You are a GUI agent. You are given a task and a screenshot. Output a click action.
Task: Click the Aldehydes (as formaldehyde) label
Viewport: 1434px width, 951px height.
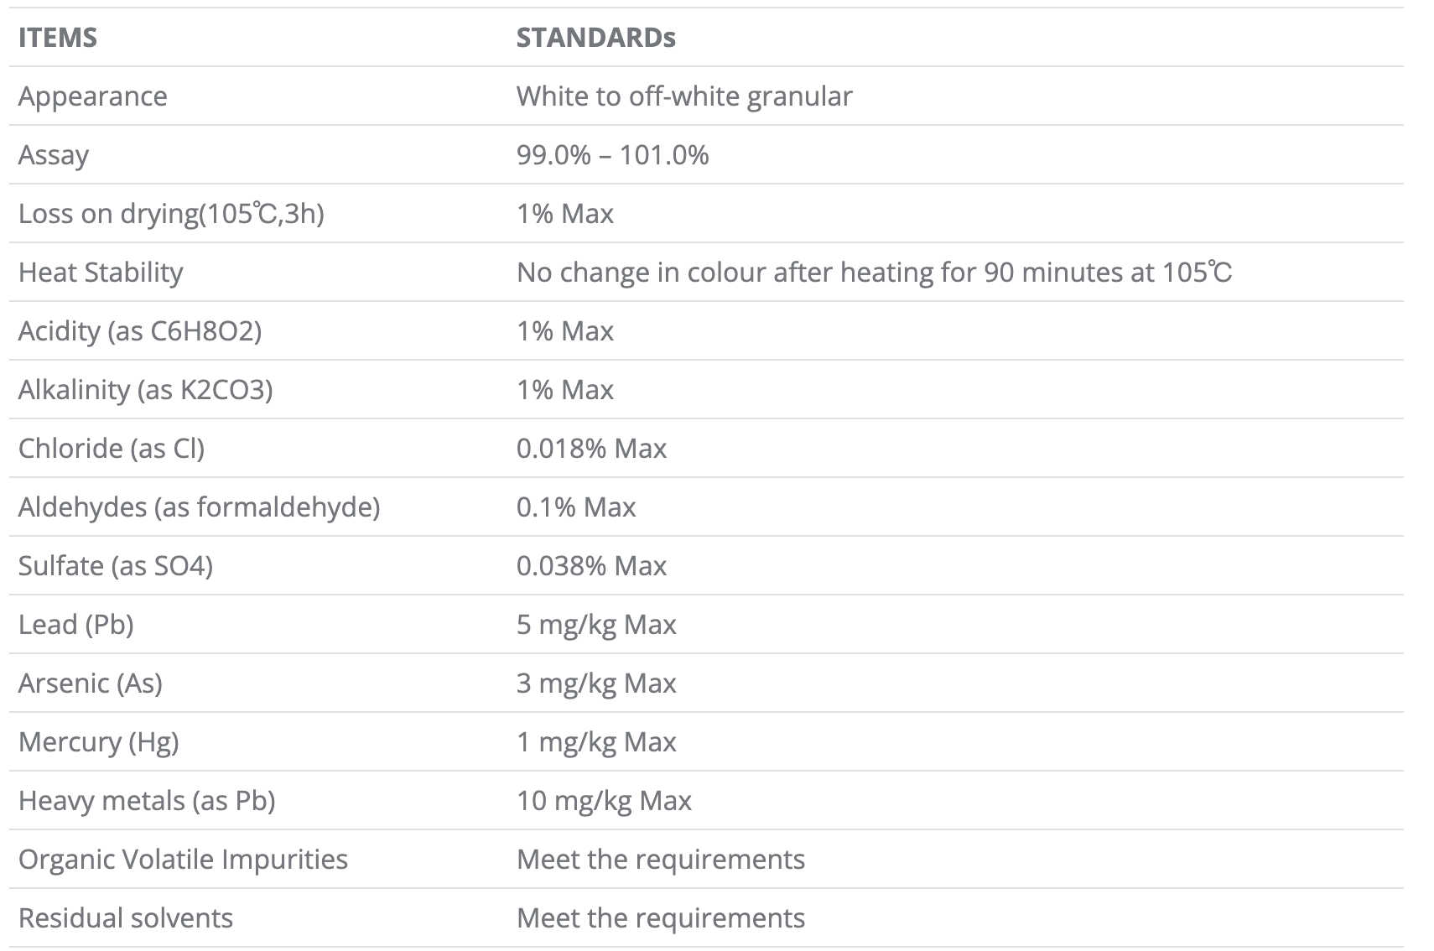pyautogui.click(x=200, y=507)
